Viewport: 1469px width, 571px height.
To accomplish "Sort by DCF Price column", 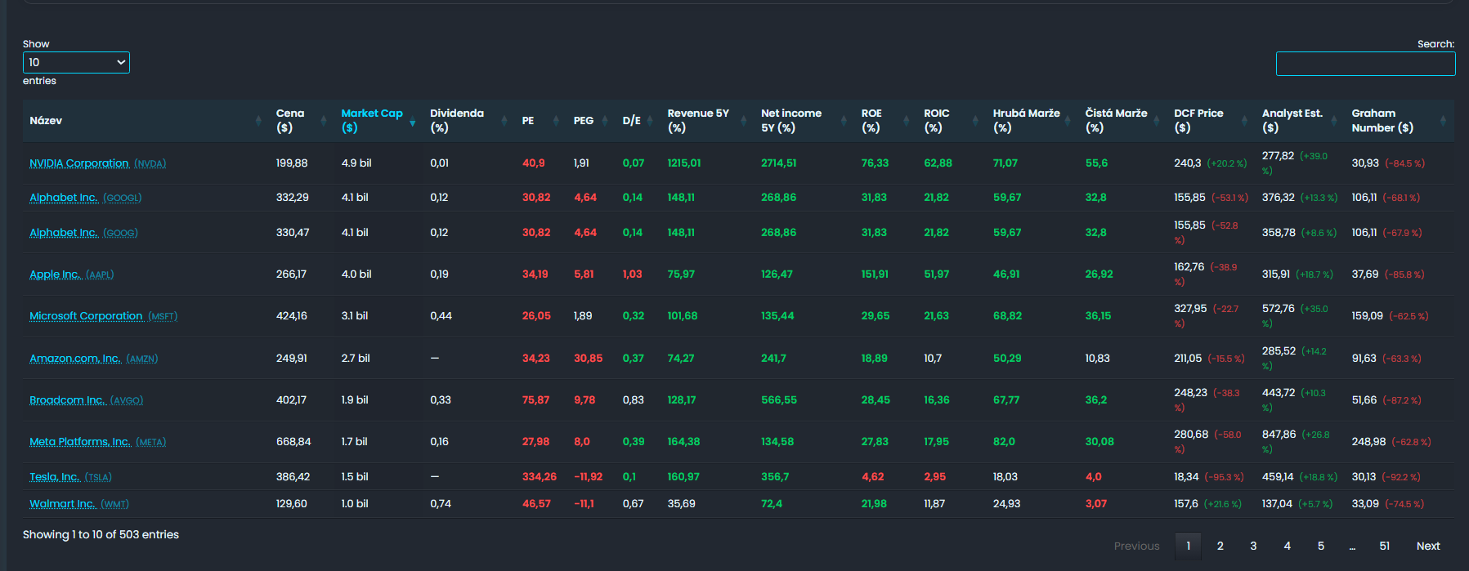I will [x=1211, y=121].
